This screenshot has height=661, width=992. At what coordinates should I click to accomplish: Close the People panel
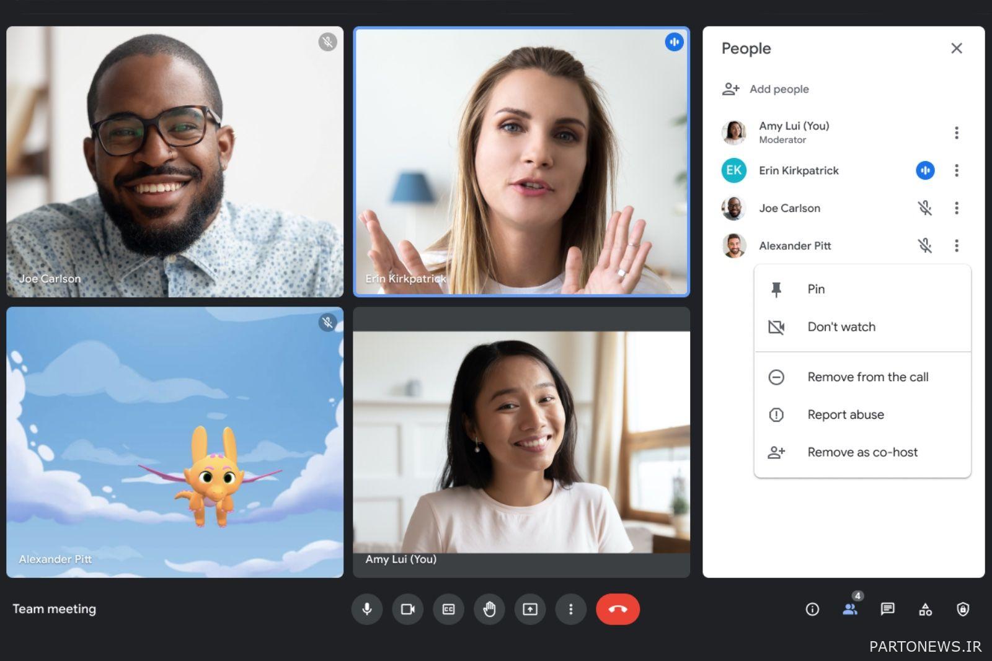point(957,48)
